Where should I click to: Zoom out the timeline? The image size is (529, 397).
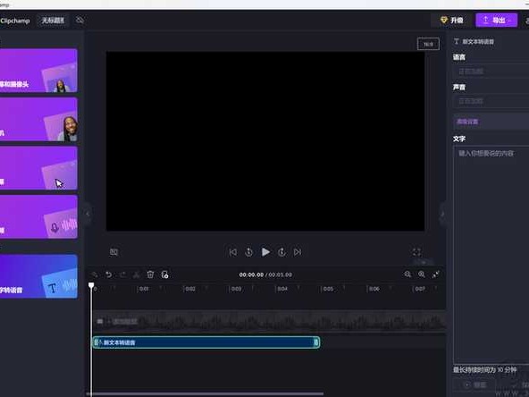(x=407, y=275)
